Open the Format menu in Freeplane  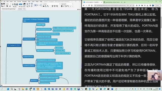19,2
